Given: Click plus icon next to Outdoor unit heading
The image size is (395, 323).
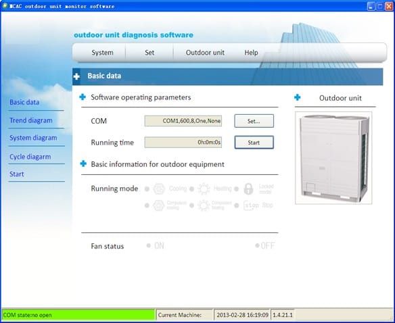Looking at the screenshot, I should tap(297, 97).
